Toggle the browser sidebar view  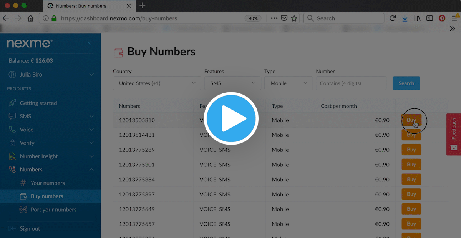[x=430, y=18]
